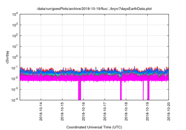The height and width of the screenshot is (130, 186).
Task: Click the Coordinated Universal Time (UTC) label
Action: tap(94, 127)
